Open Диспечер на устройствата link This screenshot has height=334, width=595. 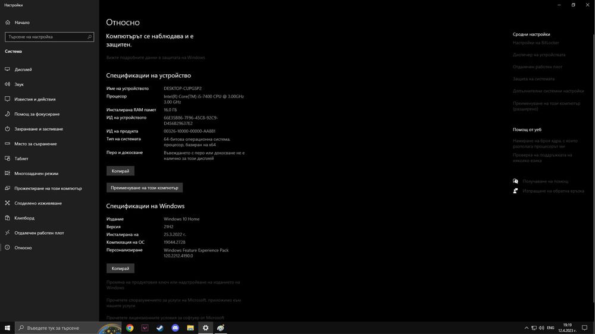point(539,55)
